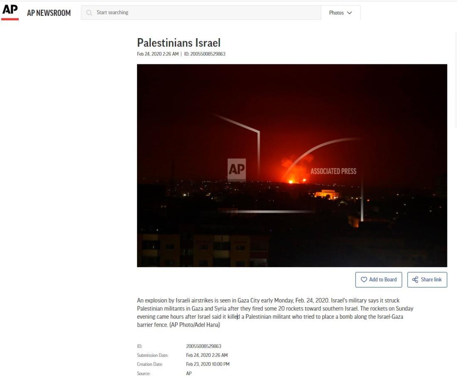Click the Palestinians Israel headline
Image resolution: width=457 pixels, height=378 pixels.
tap(179, 43)
